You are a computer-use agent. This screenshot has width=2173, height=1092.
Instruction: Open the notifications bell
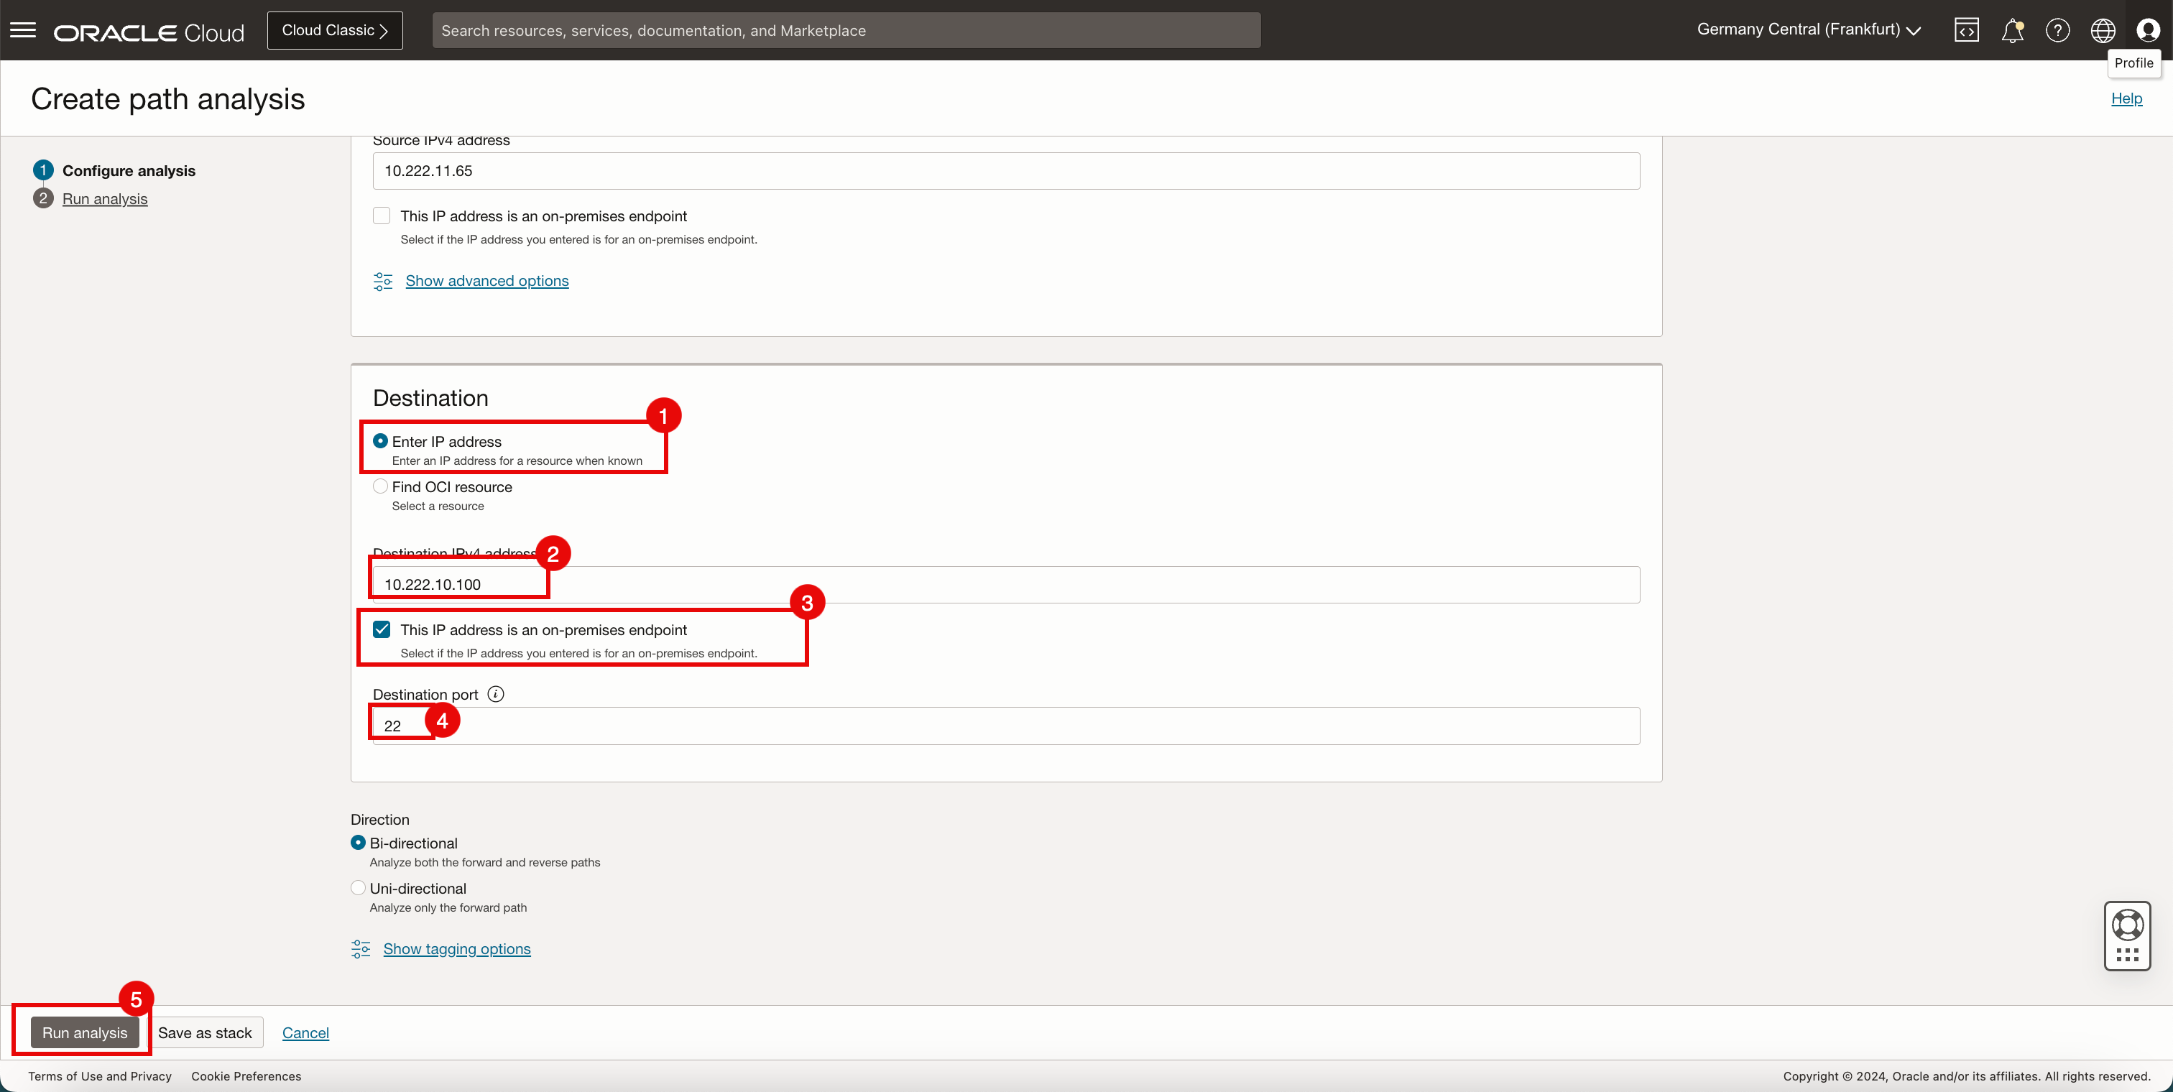[x=2012, y=30]
